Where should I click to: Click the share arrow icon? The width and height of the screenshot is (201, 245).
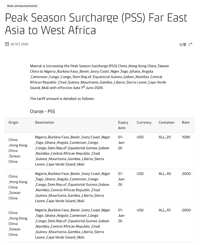click(x=190, y=44)
